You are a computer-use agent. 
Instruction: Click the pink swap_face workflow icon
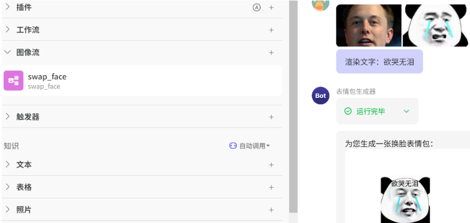pos(13,80)
